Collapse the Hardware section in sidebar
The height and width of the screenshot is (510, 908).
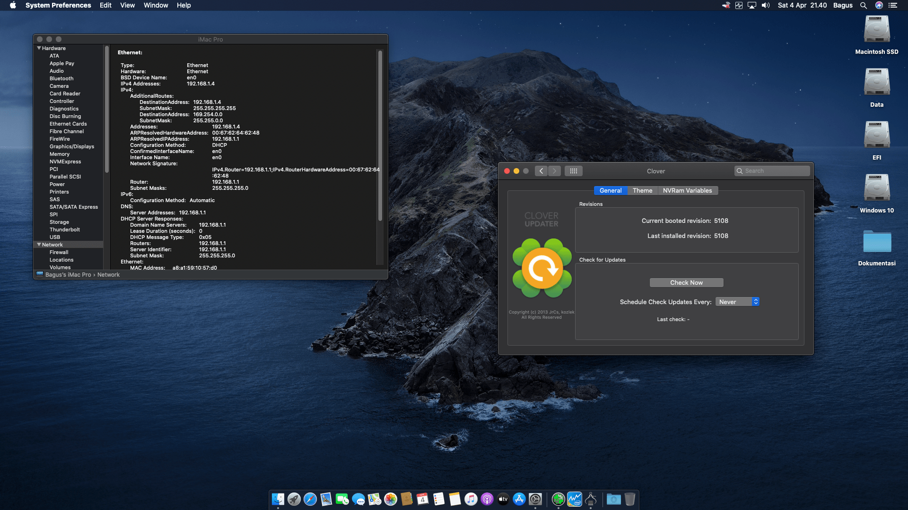[39, 48]
